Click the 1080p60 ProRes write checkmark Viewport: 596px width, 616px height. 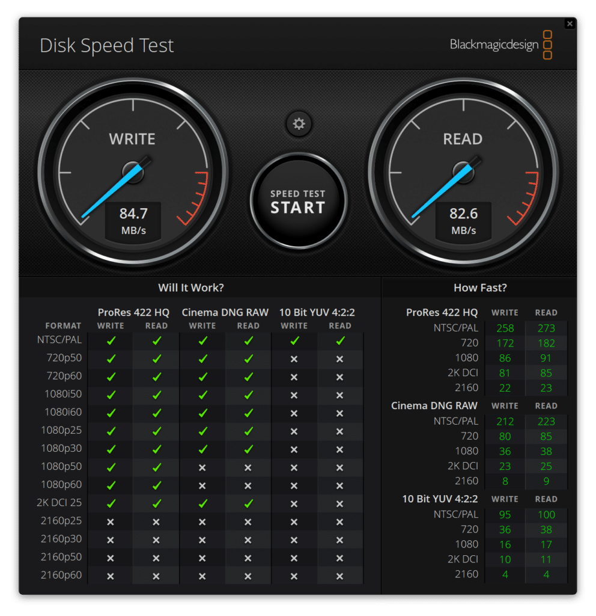pos(111,485)
